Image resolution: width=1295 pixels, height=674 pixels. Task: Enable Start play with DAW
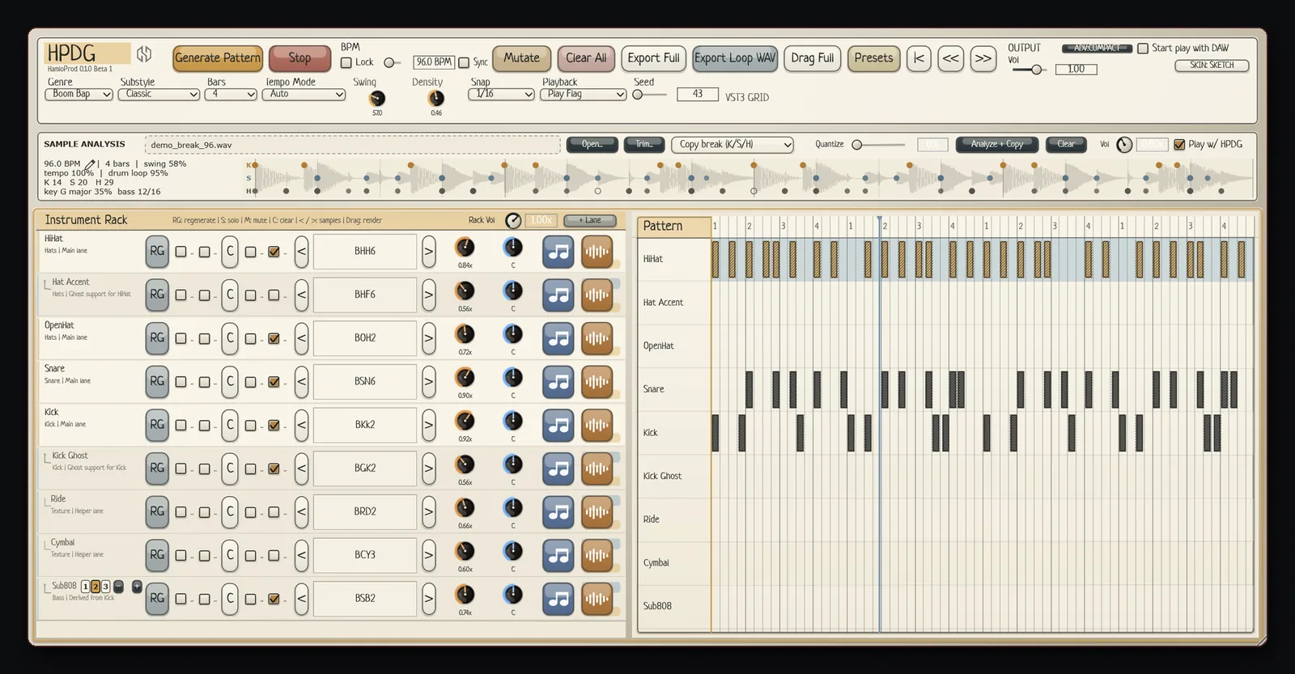1143,49
